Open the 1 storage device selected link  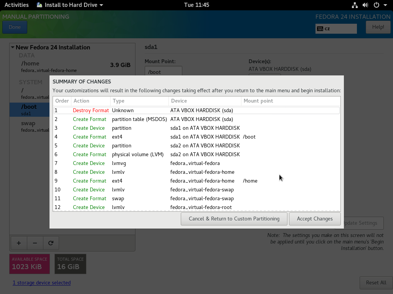[41, 283]
